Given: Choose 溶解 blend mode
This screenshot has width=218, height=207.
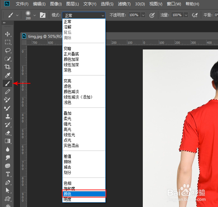Looking at the screenshot, I should [84, 27].
